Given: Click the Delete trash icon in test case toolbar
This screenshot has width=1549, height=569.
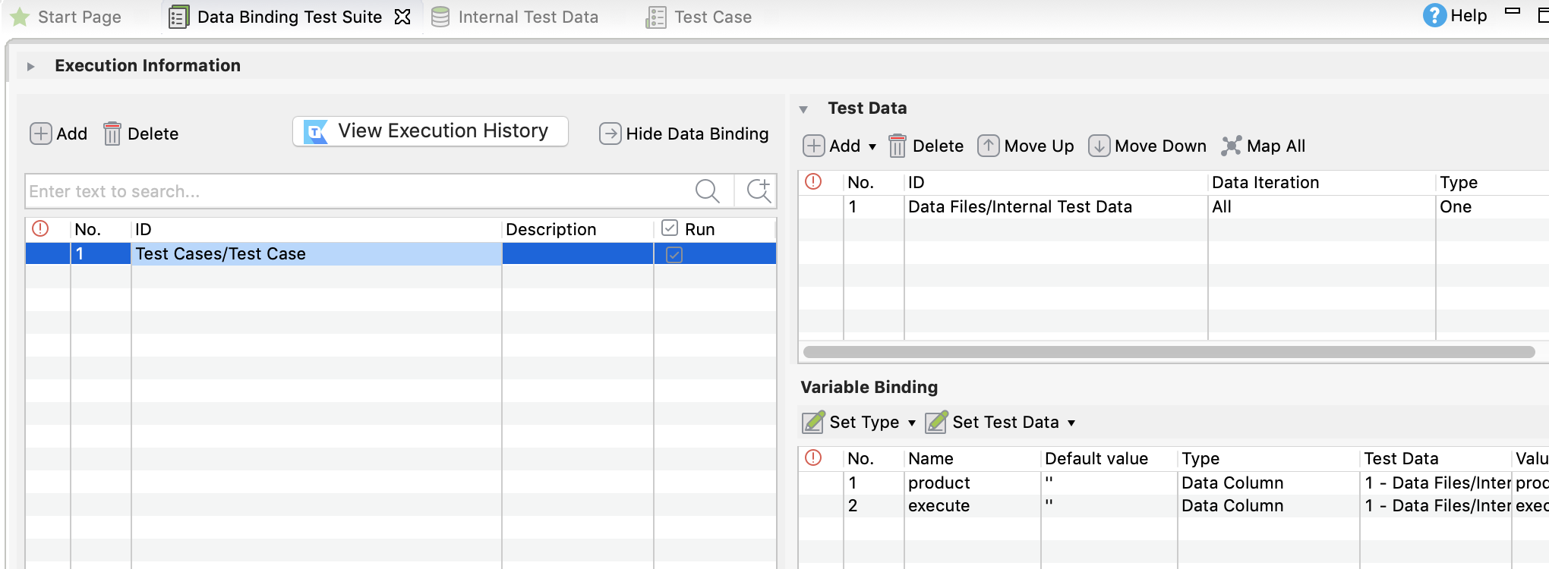Looking at the screenshot, I should point(112,134).
